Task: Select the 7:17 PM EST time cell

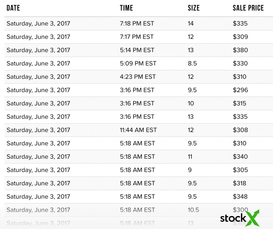Action: tap(137, 37)
